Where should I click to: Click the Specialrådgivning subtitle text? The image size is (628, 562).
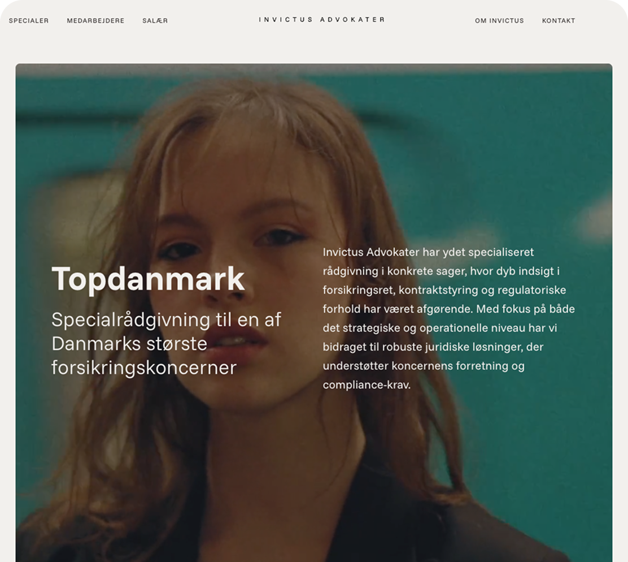point(166,344)
